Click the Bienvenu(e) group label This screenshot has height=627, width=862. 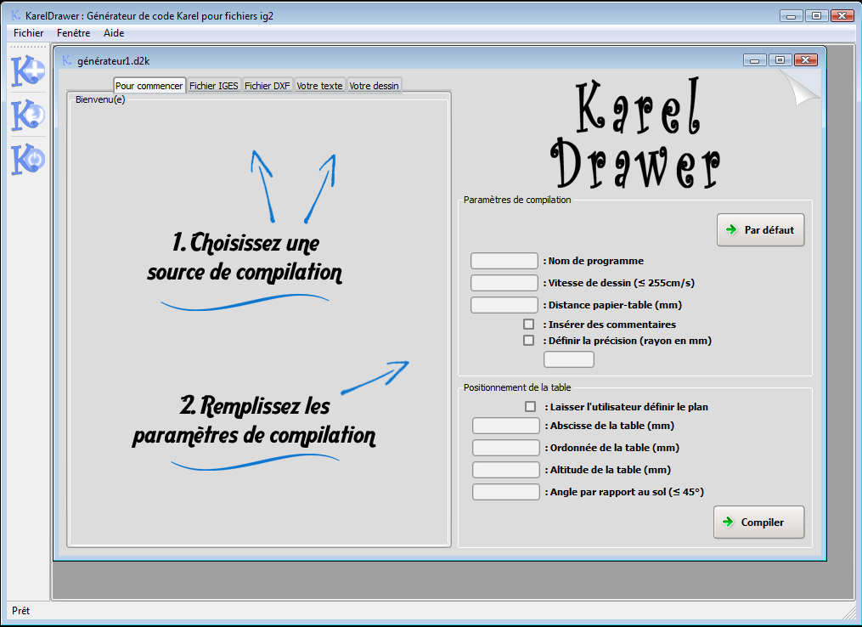[100, 99]
